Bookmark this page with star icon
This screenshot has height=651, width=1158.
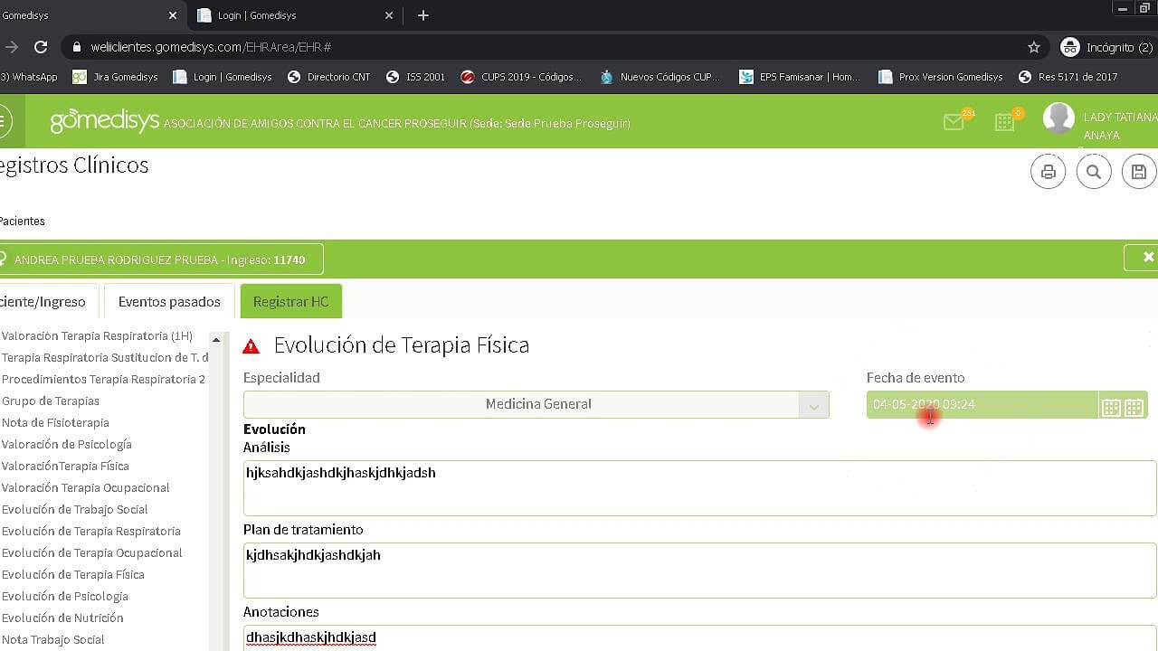tap(1034, 47)
